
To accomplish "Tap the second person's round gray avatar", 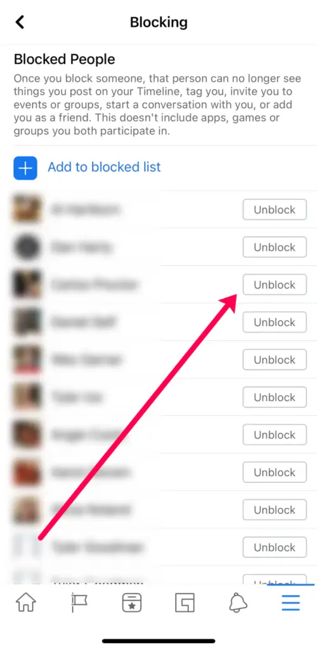I will point(27,247).
